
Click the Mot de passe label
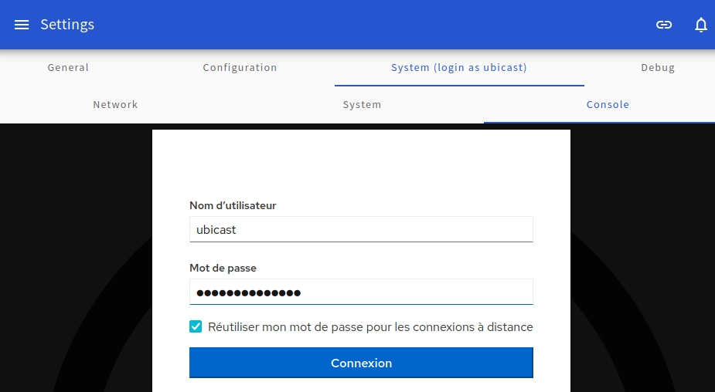223,268
